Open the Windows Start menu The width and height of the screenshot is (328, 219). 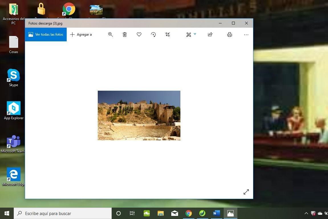pos(7,213)
